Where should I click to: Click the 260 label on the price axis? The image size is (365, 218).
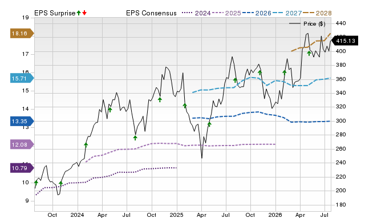click(341, 148)
